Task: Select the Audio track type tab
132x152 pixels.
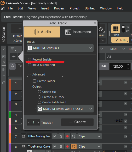Action: (42, 32)
